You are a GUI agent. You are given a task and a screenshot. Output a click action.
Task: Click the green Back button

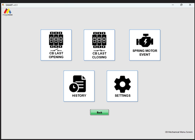99,112
